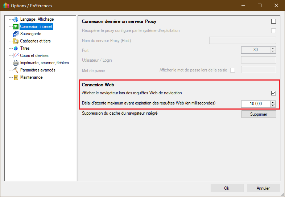
Task: Click the timeout field showing 10 000
Action: point(255,104)
